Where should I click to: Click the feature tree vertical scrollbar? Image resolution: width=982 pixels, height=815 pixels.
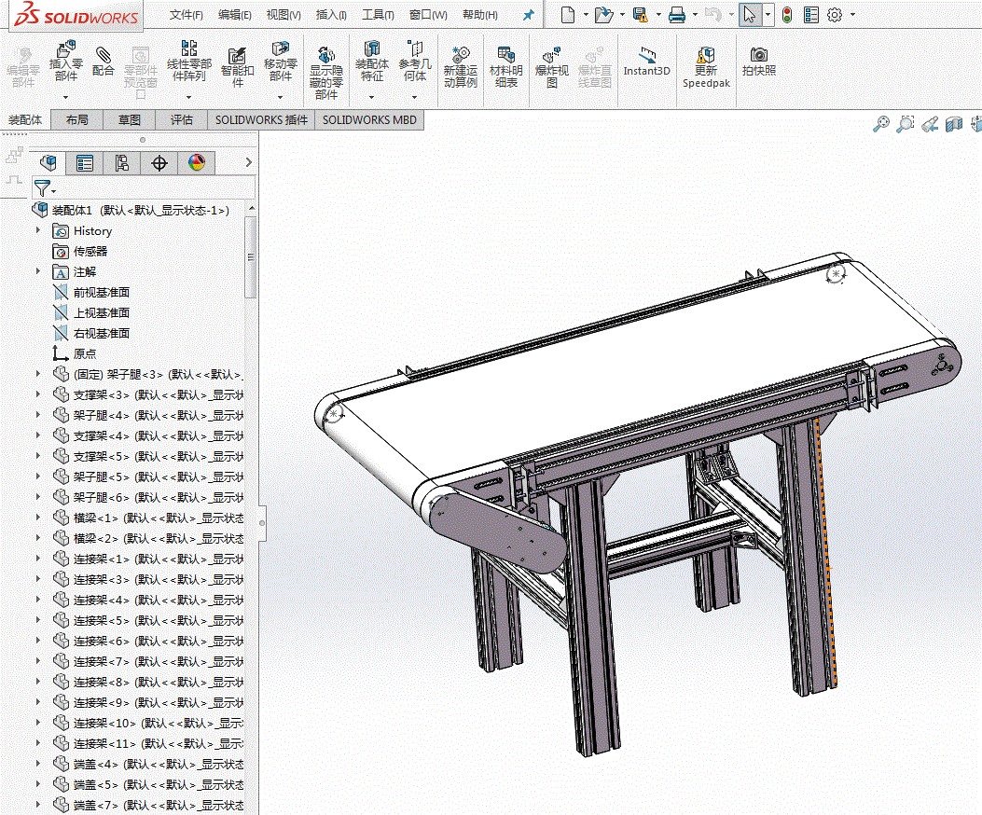(x=251, y=256)
